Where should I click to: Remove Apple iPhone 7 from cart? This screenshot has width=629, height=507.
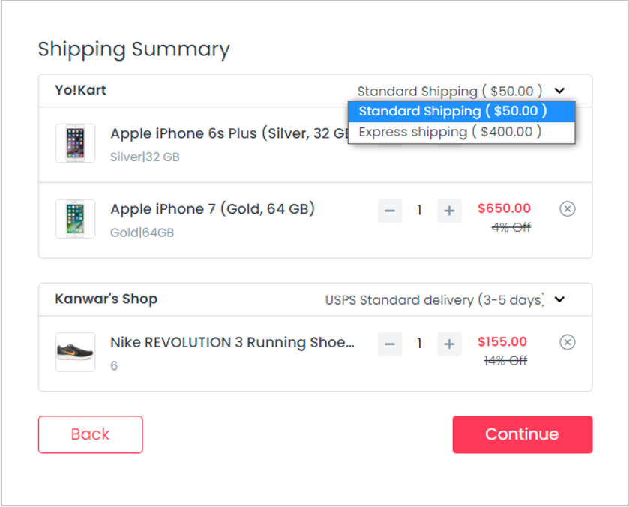click(568, 209)
